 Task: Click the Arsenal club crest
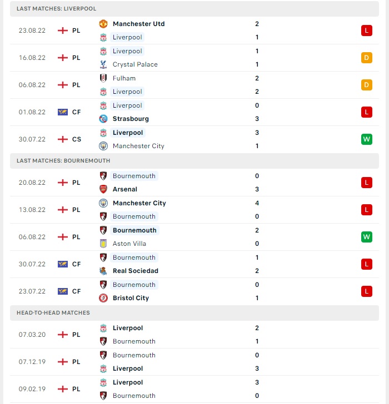coord(103,189)
